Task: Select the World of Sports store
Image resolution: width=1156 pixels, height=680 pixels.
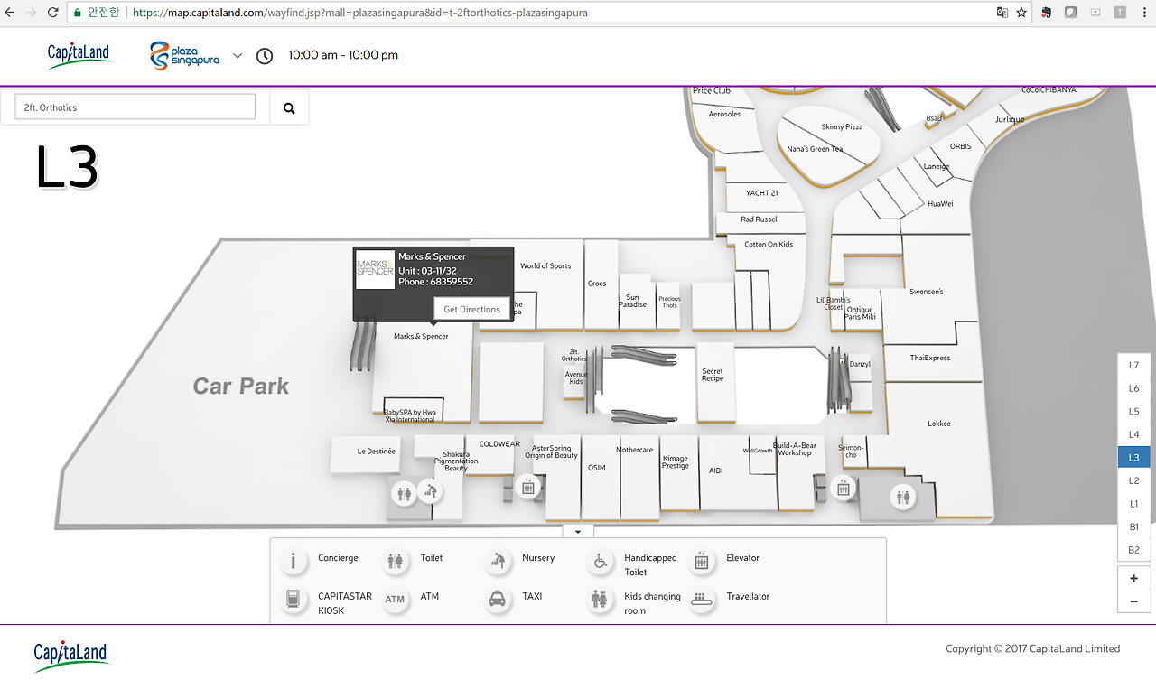Action: tap(545, 266)
